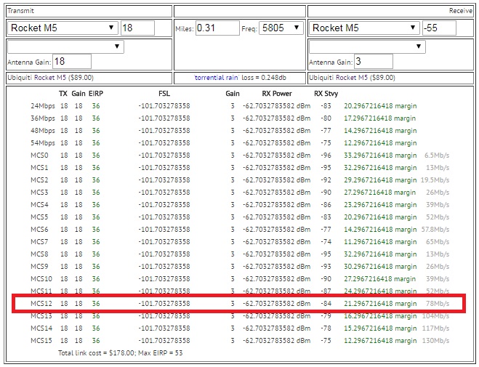Click the 117Mb/s rate in MCS14 row
Screen dimensions: 479x367
(435, 328)
